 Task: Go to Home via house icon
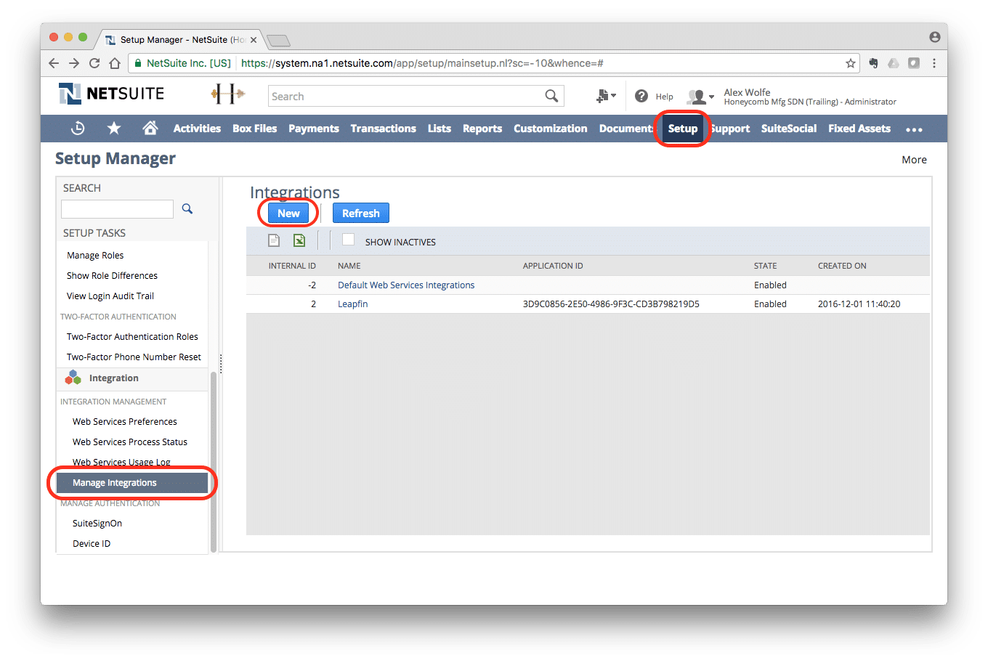click(150, 129)
